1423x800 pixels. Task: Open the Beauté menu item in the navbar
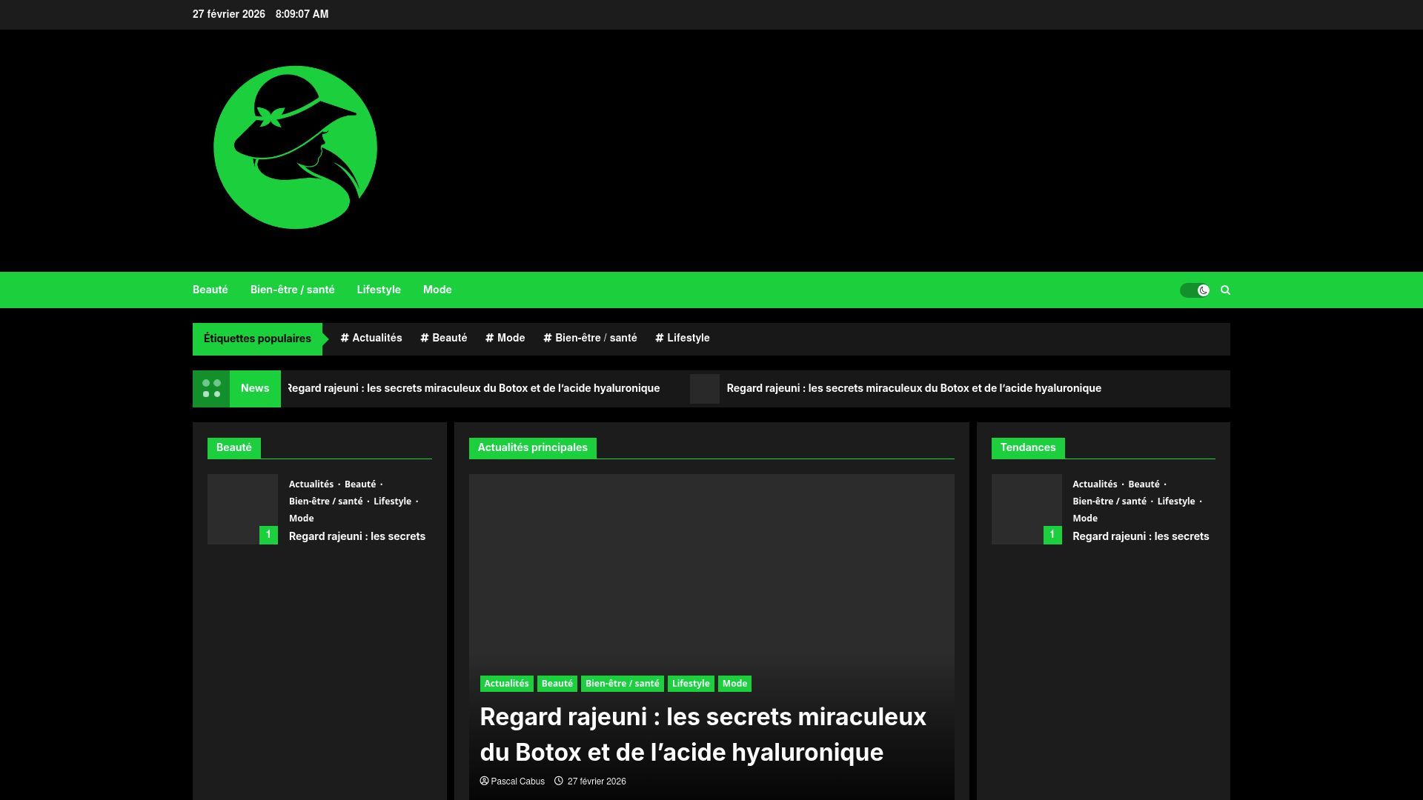coord(210,290)
